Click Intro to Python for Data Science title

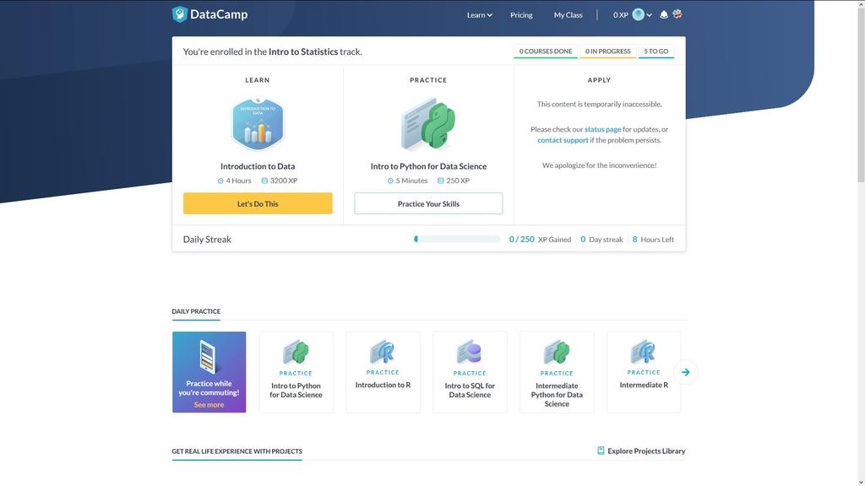point(428,166)
